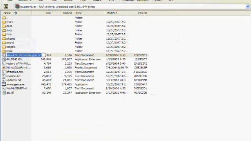Viewport: 251px width, 141px height.
Task: Click the 'kfreadme.txt' file name
Action: (x=15, y=72)
